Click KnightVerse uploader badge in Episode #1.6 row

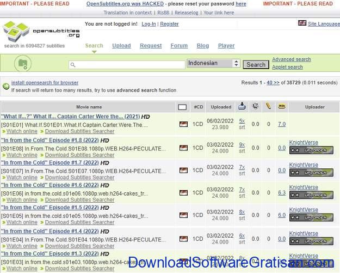311,195
